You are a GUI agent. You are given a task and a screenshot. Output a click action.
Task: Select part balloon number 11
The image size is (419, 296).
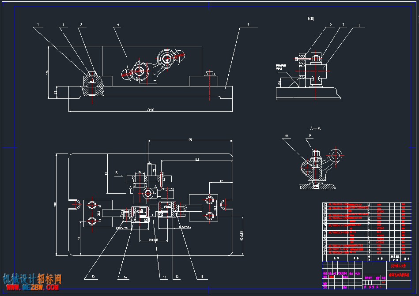(x=202, y=277)
